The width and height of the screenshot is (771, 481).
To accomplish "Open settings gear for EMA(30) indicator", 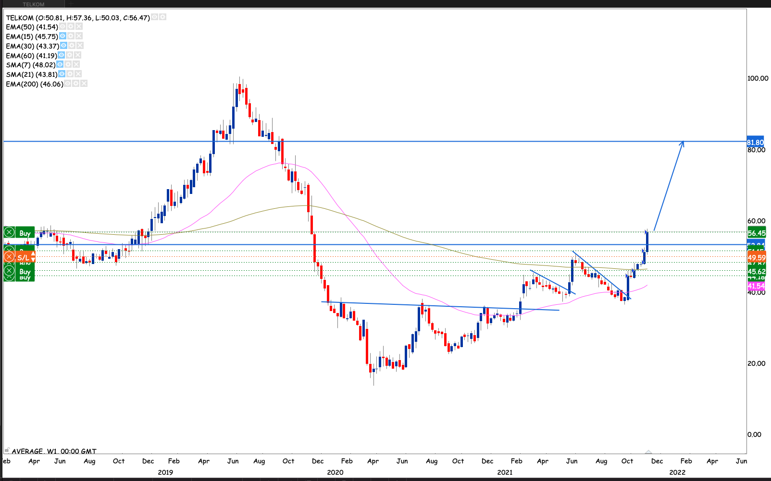I will tap(72, 46).
